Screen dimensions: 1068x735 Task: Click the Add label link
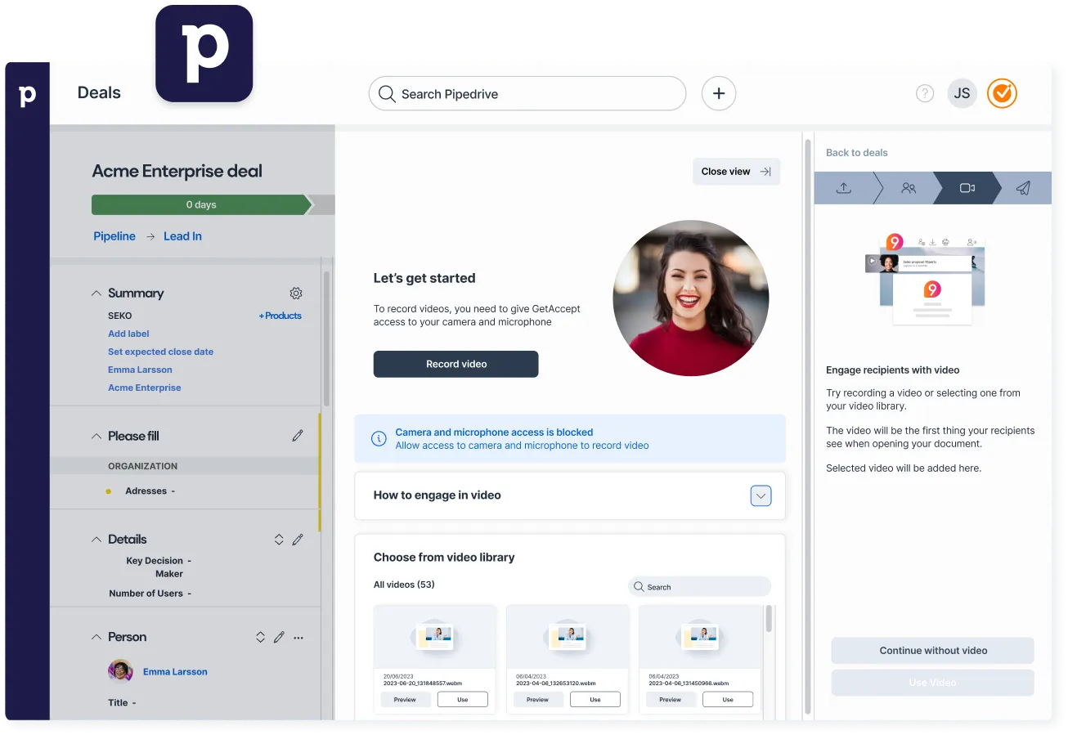128,334
